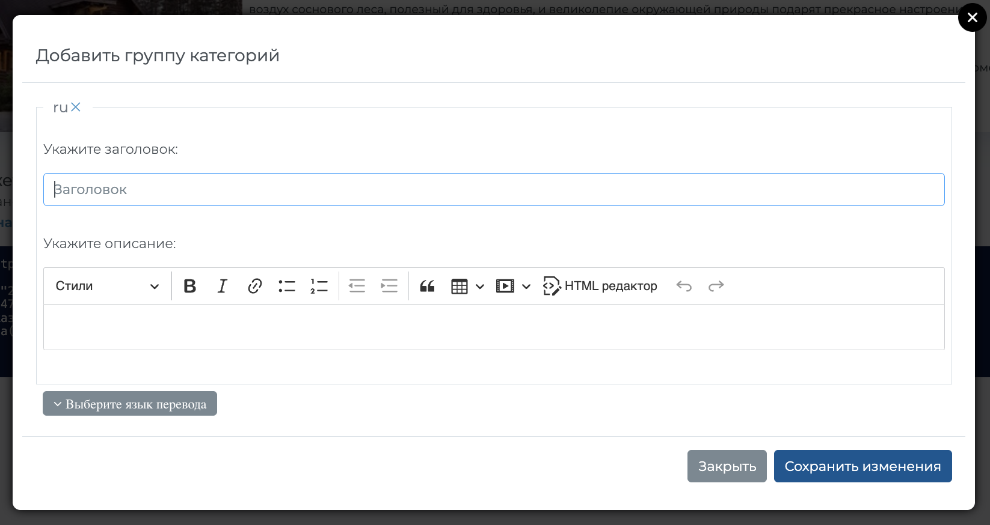This screenshot has width=990, height=525.
Task: Decrease indent with the outdent icon
Action: [x=357, y=286]
